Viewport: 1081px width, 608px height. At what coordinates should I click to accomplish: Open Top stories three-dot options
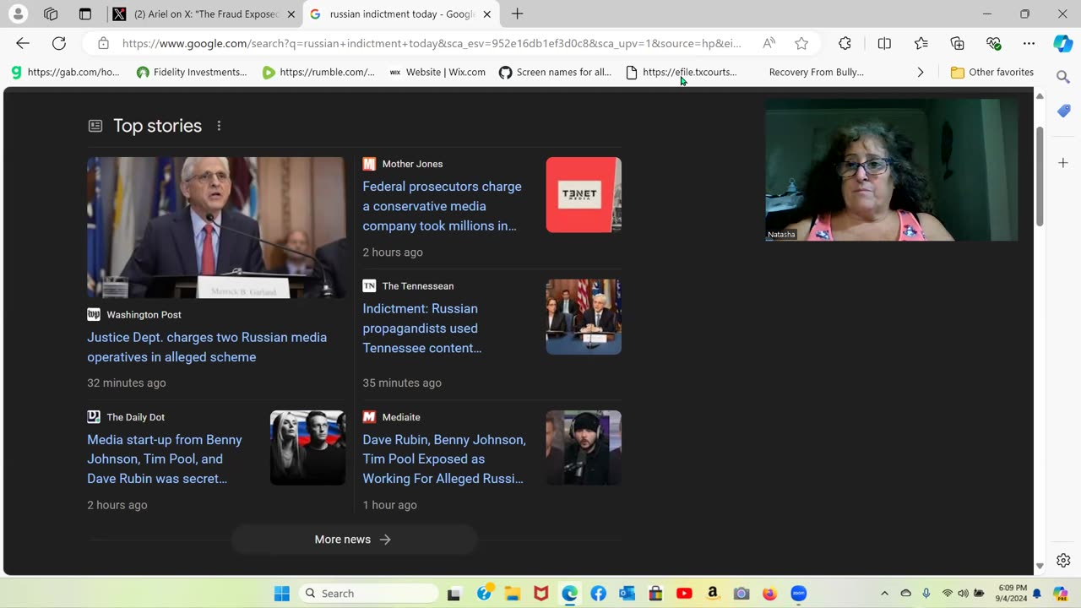click(219, 126)
